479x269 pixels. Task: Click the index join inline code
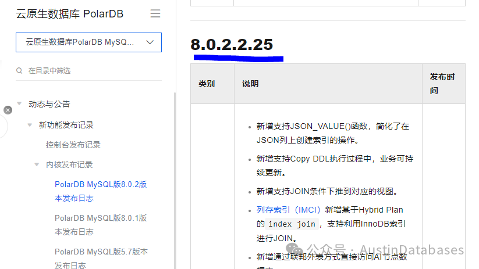click(292, 224)
